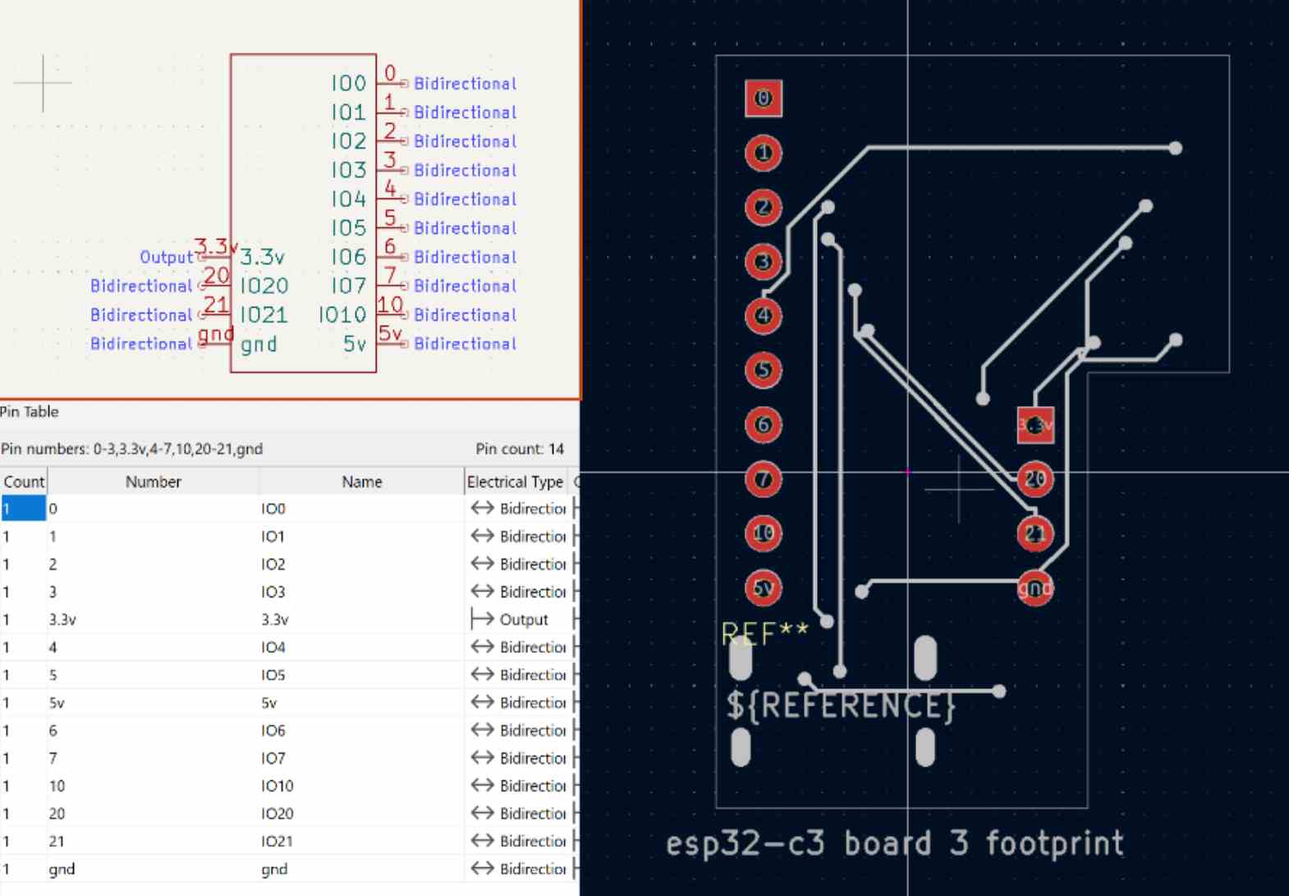Image resolution: width=1289 pixels, height=896 pixels.
Task: Select pin name IO10 on the symbol
Action: (x=342, y=314)
